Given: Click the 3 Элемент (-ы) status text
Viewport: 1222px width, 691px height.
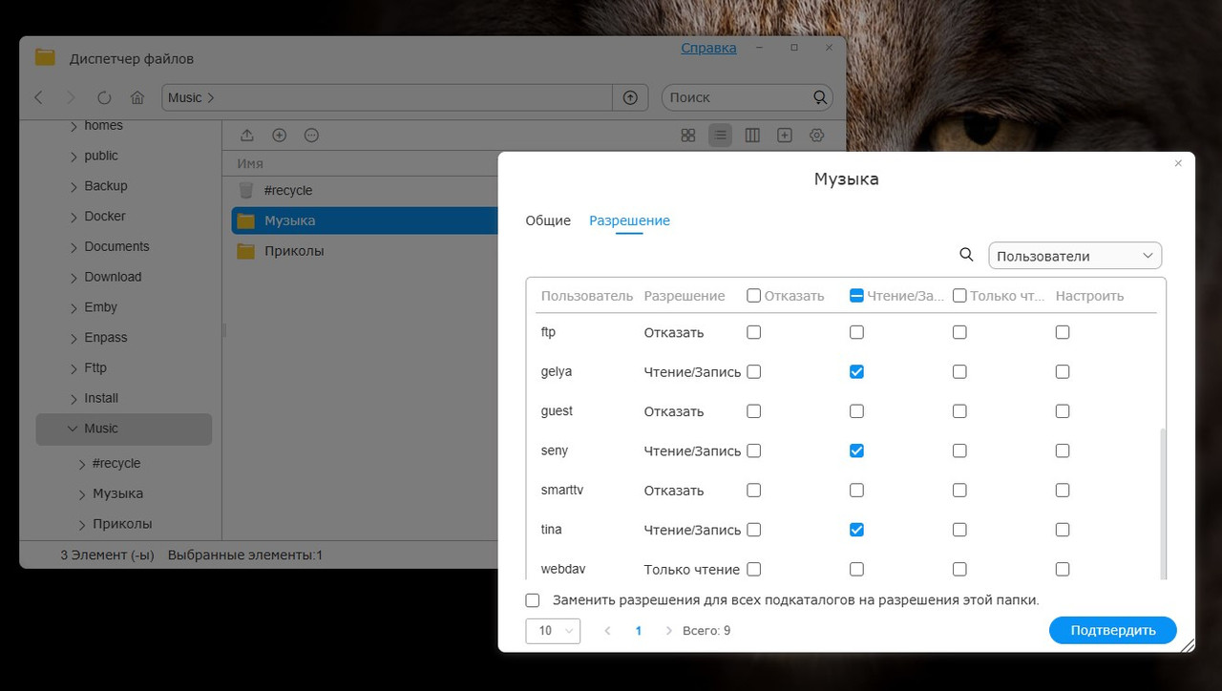Looking at the screenshot, I should [x=107, y=555].
